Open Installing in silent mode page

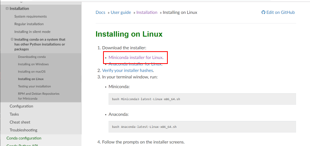pyautogui.click(x=33, y=32)
